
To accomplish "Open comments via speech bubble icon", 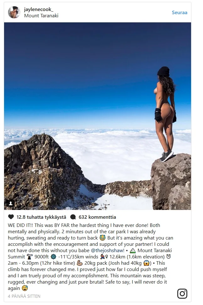I will pyautogui.click(x=73, y=217).
